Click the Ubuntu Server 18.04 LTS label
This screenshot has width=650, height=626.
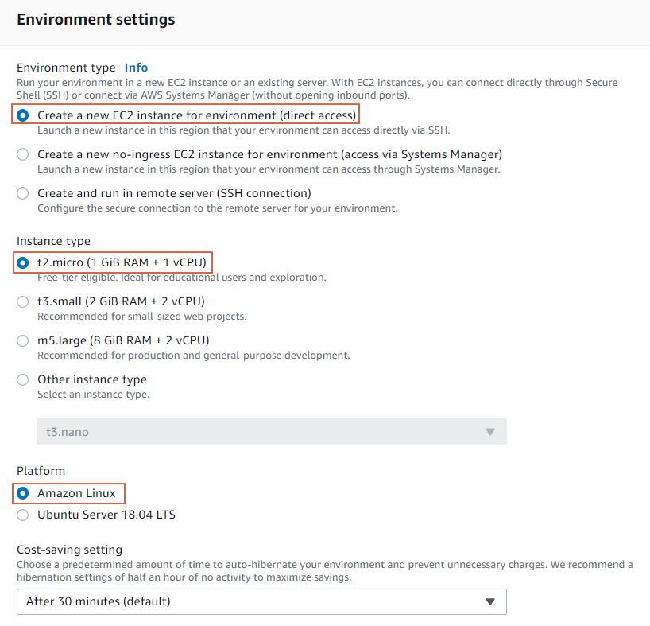106,515
